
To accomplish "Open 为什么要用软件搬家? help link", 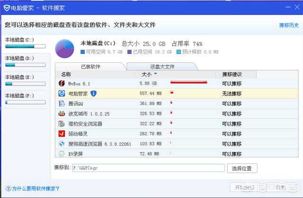I will (36, 189).
